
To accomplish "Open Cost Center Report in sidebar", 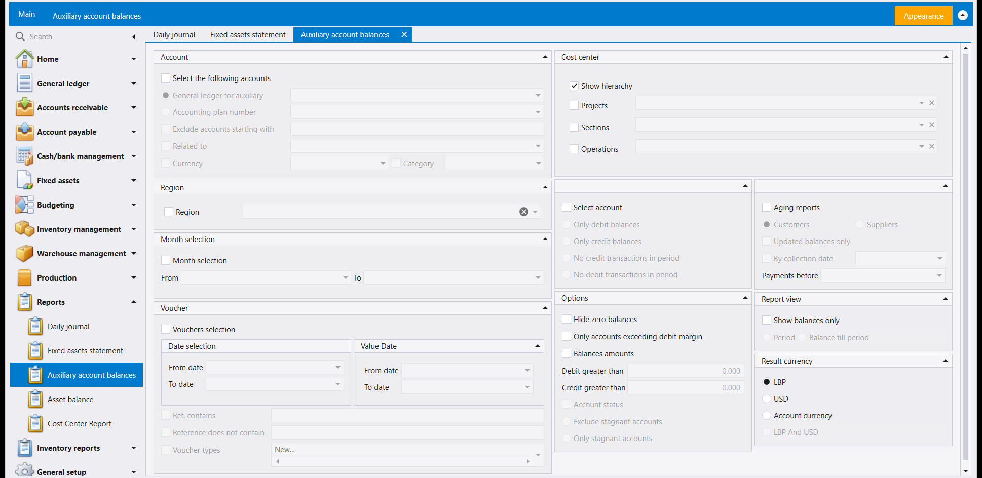I will (79, 423).
